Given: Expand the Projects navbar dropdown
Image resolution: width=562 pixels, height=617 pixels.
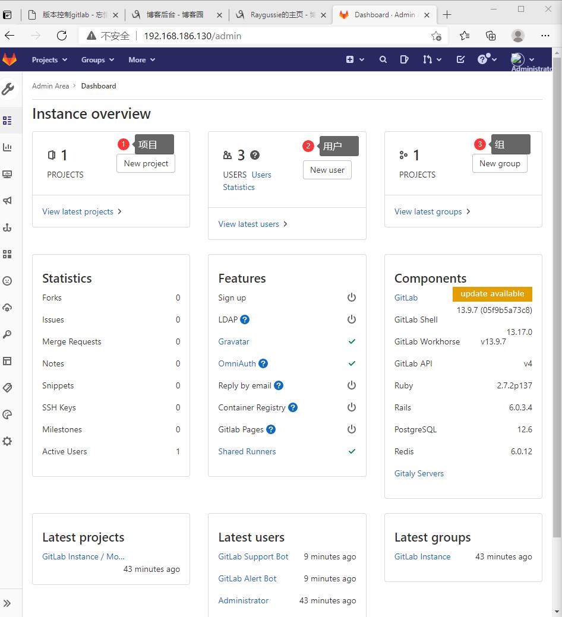Looking at the screenshot, I should 49,60.
